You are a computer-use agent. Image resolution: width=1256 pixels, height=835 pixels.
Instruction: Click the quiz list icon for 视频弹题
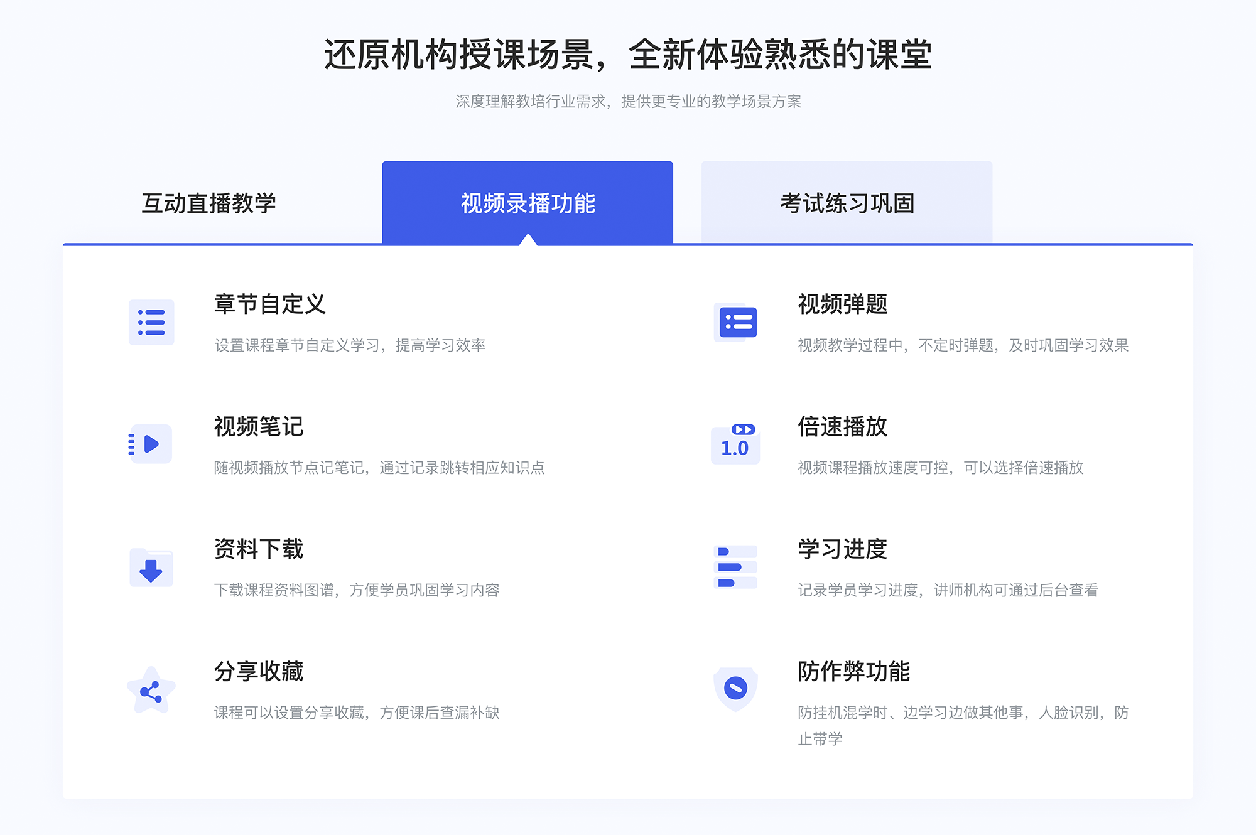coord(736,323)
